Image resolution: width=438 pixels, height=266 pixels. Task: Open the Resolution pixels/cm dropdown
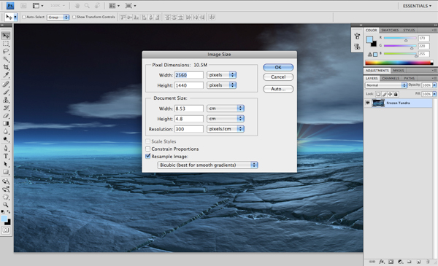[x=226, y=129]
